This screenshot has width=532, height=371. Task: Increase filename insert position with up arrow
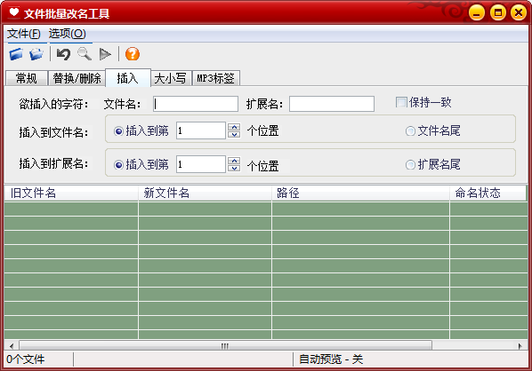click(x=234, y=127)
